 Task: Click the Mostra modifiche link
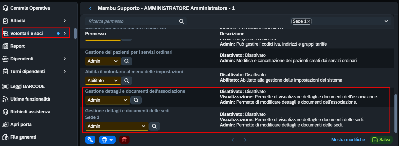pyautogui.click(x=348, y=140)
